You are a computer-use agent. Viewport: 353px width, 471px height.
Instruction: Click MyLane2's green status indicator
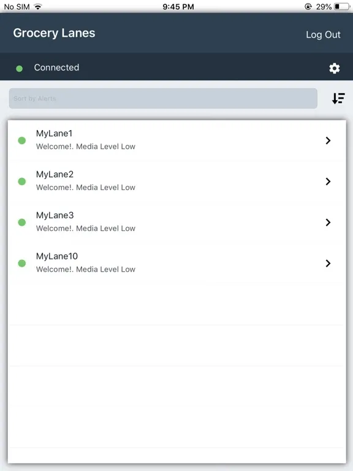22,181
